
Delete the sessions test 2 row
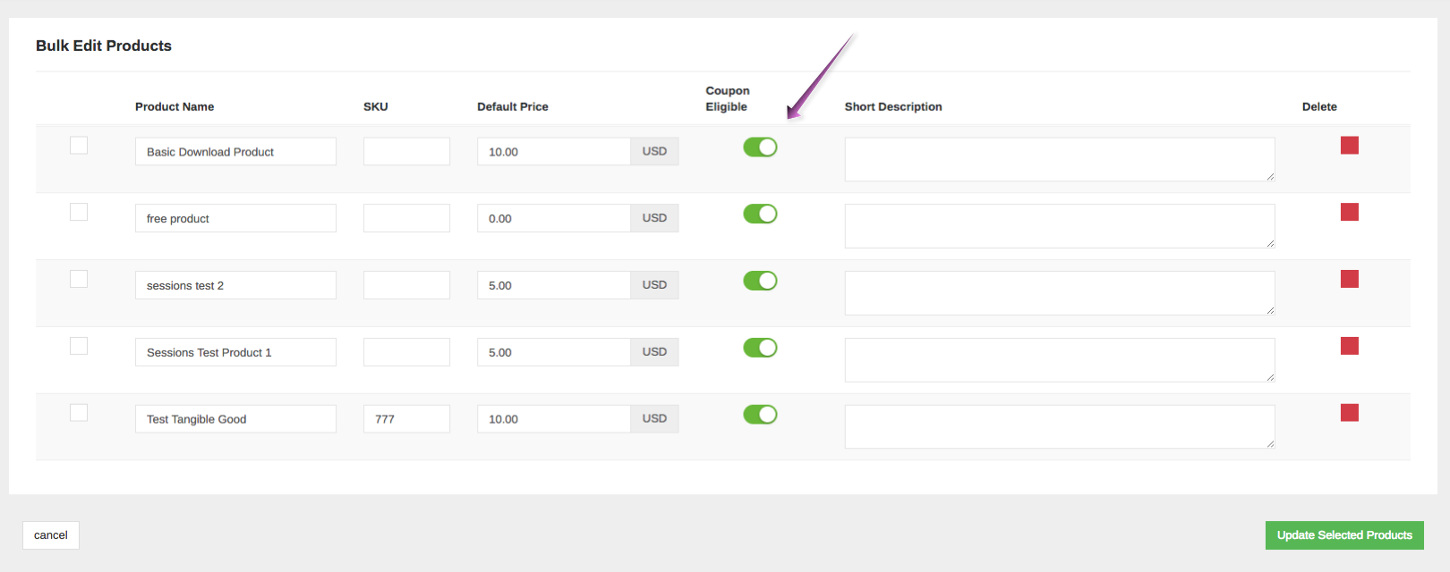(1350, 279)
